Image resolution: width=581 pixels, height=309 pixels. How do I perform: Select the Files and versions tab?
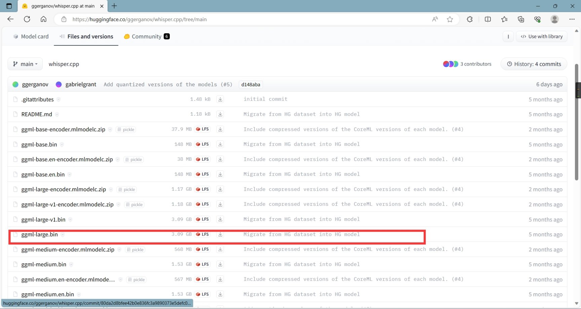click(x=86, y=36)
